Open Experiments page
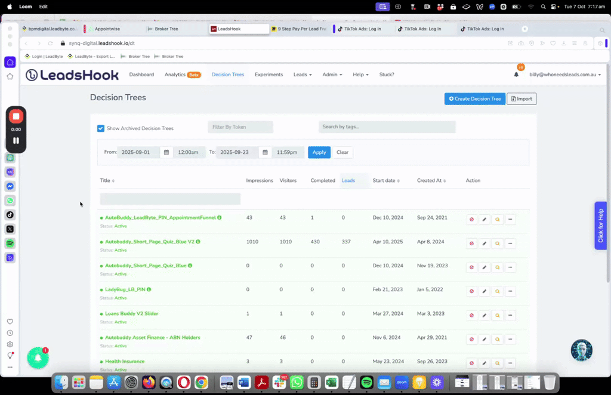This screenshot has width=611, height=395. [x=269, y=75]
